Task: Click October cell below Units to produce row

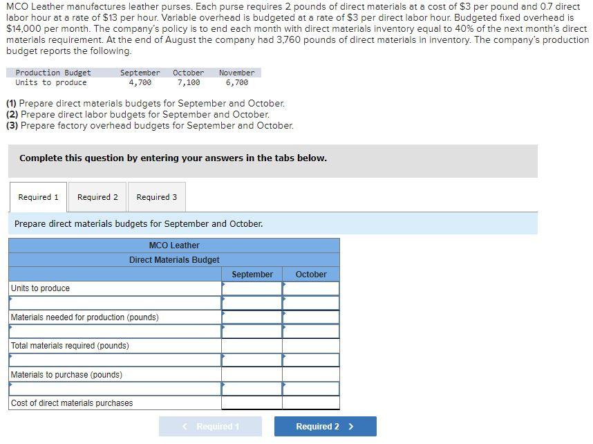Action: [311, 303]
